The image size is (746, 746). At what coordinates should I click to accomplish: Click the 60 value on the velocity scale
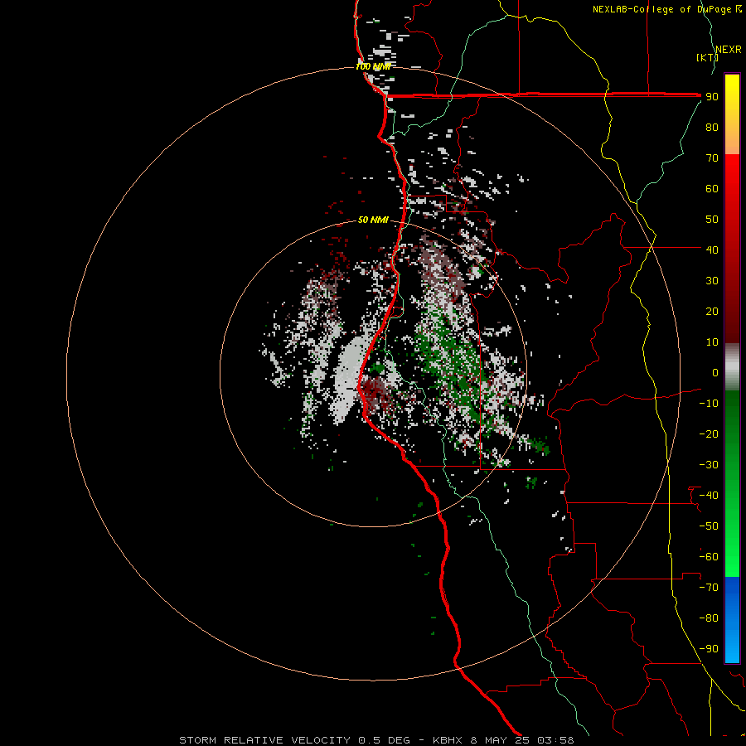pyautogui.click(x=712, y=189)
